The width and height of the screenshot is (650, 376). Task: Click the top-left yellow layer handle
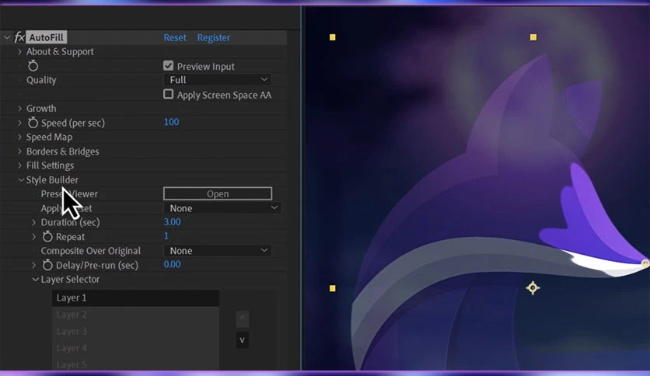pyautogui.click(x=333, y=37)
